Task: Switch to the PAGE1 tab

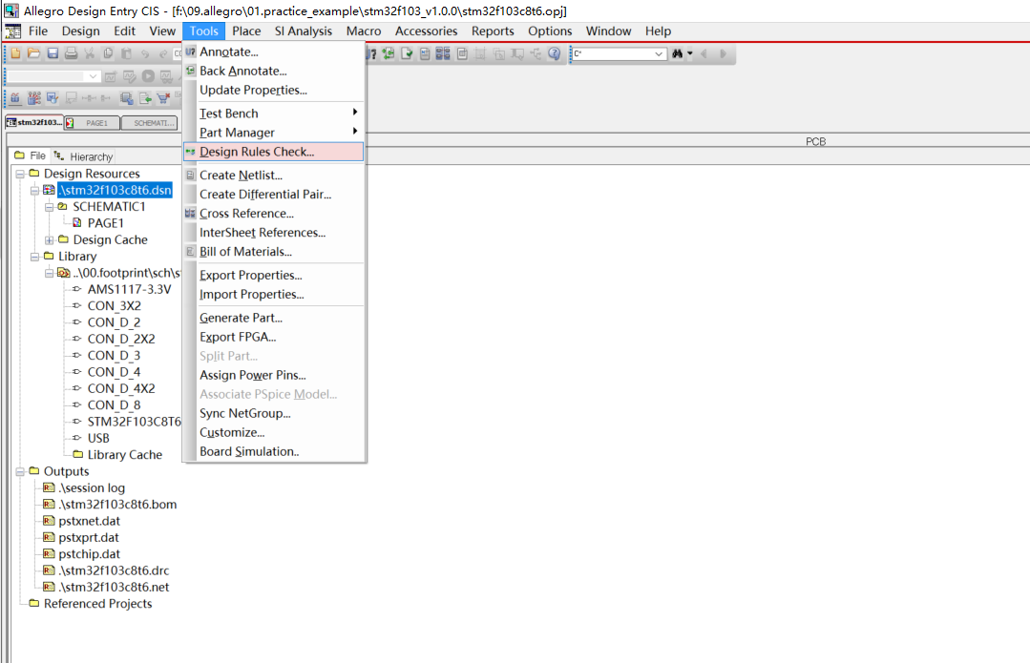Action: pos(94,123)
